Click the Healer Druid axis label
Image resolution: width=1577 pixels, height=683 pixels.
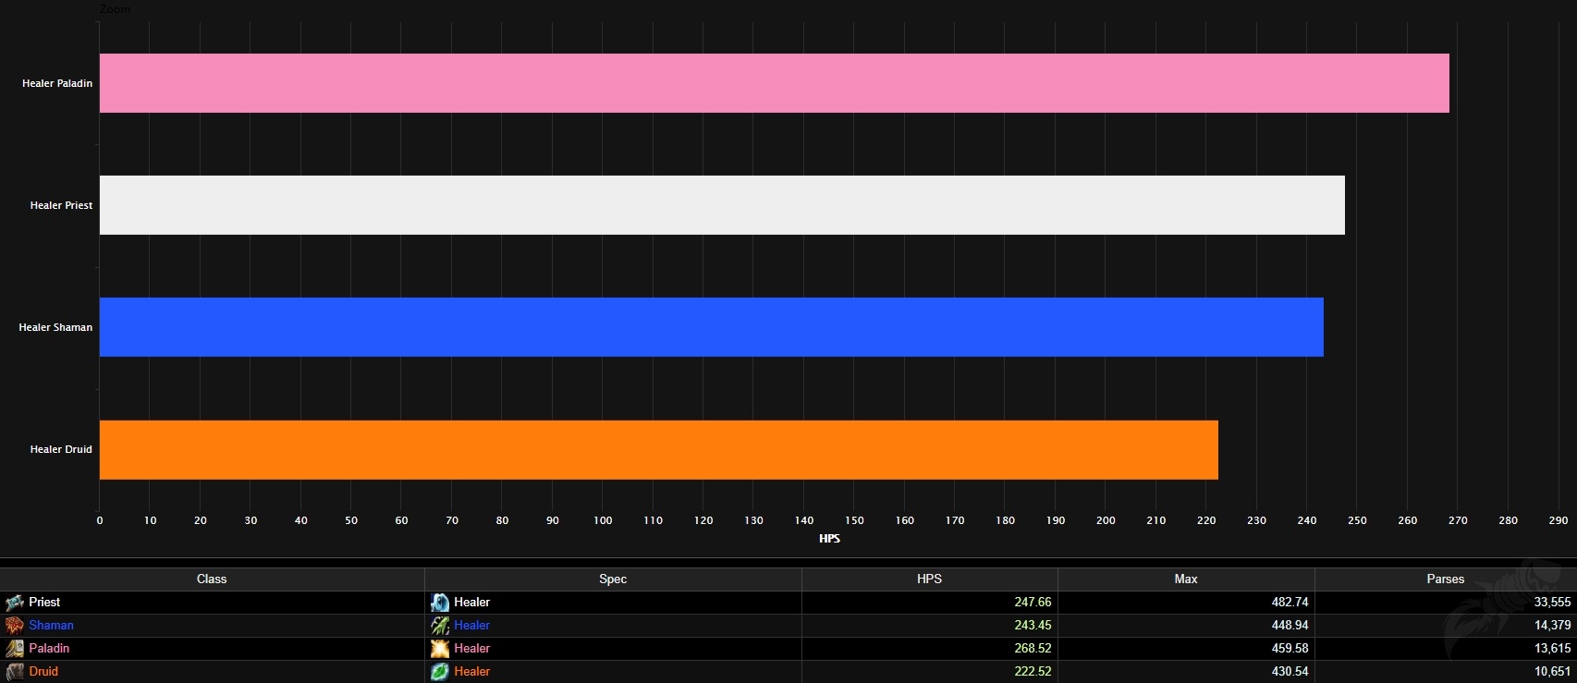point(61,449)
